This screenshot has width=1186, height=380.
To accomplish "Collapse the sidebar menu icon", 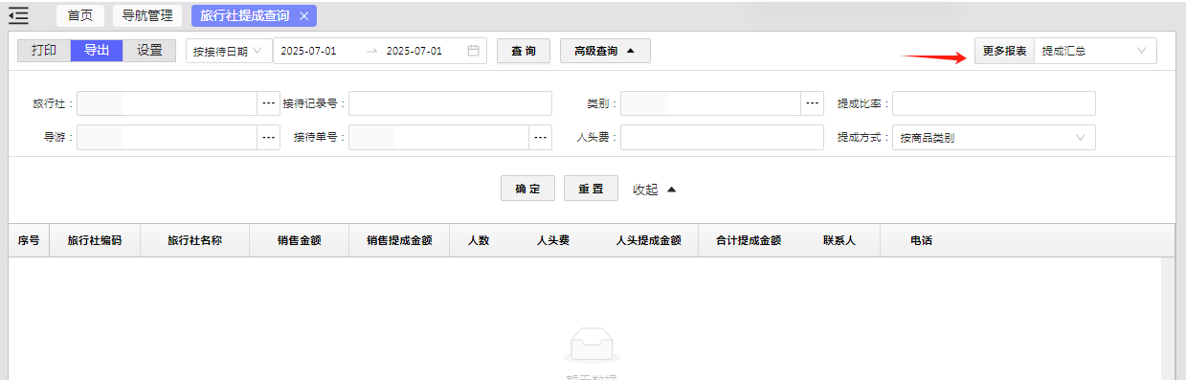I will tap(18, 15).
